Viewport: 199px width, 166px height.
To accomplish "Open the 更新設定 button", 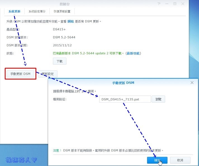I will 48,74.
